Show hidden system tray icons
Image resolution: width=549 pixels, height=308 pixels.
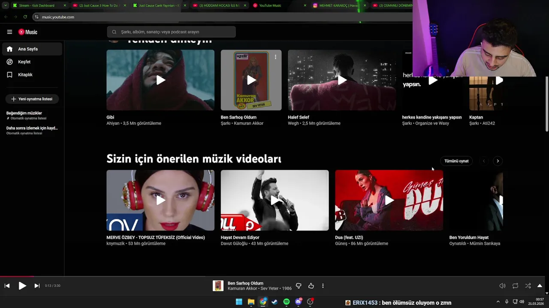[498, 302]
